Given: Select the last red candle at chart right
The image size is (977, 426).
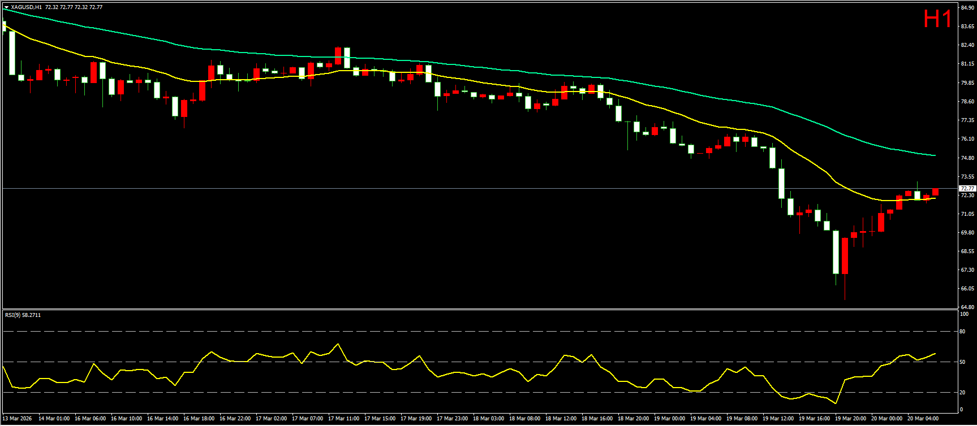Looking at the screenshot, I should click(x=935, y=192).
